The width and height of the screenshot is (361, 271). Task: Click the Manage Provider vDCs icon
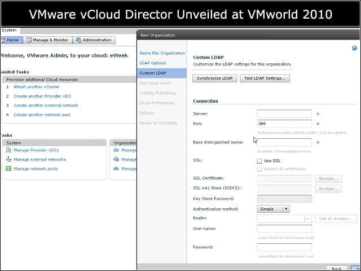(x=8, y=150)
